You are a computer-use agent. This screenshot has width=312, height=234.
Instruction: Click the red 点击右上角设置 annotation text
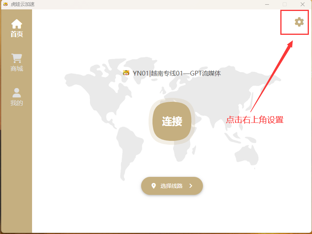[x=255, y=120]
